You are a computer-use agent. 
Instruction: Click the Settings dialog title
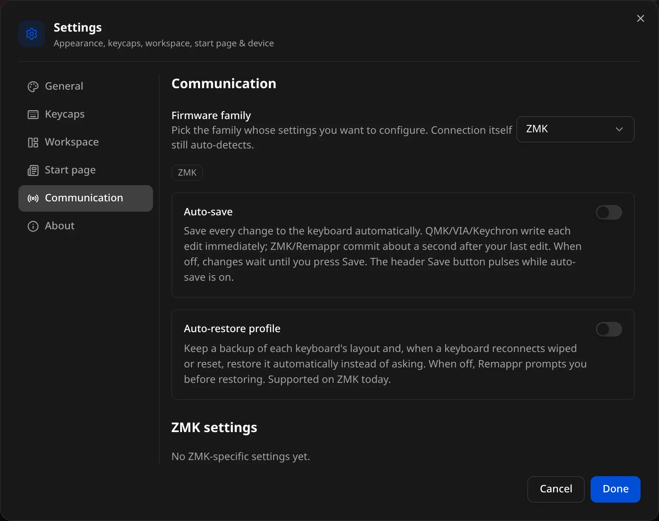(78, 28)
